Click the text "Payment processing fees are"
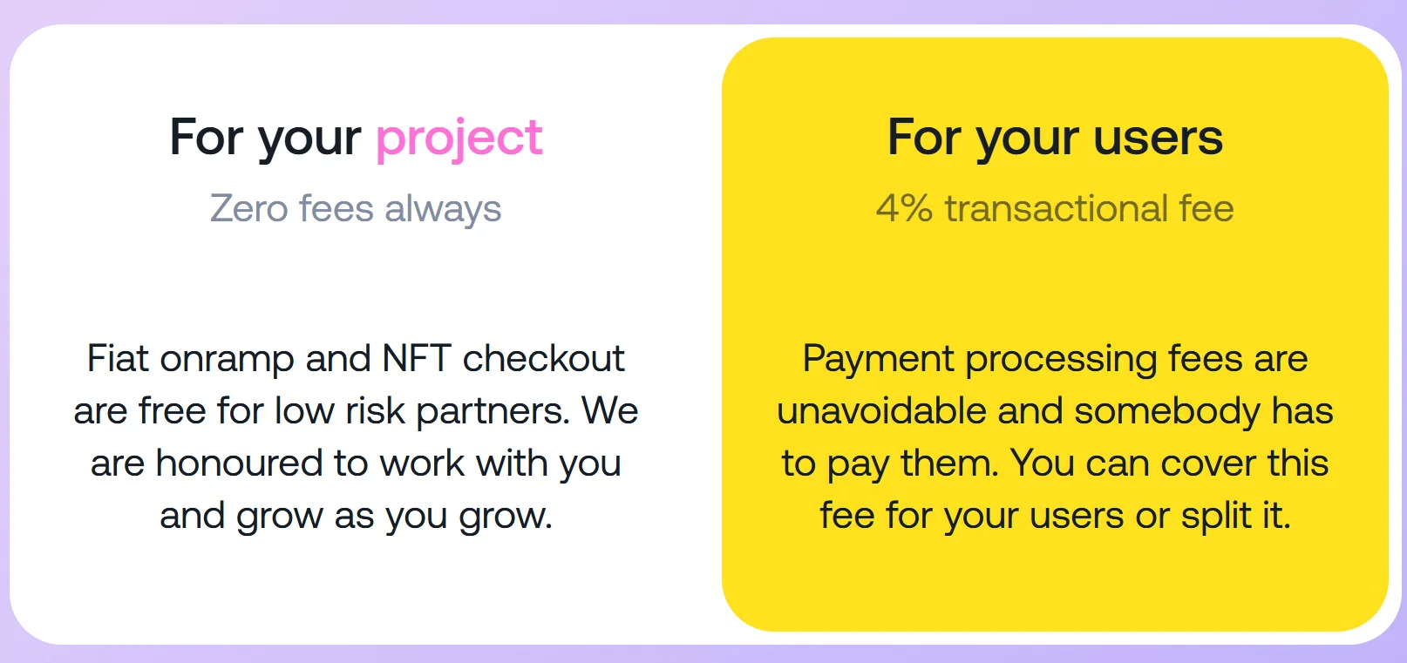Screen dimensions: 1407x663 pyautogui.click(x=1055, y=359)
